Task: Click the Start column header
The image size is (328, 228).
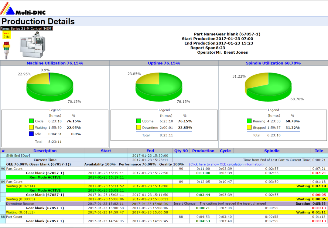Action: (x=106, y=151)
